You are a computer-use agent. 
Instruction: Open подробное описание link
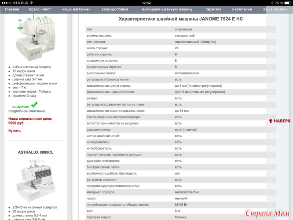click(x=27, y=111)
